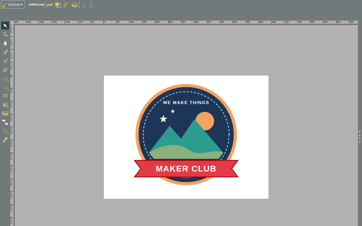The image size is (362, 226).
Task: Select the small white star shape
Action: (x=173, y=111)
